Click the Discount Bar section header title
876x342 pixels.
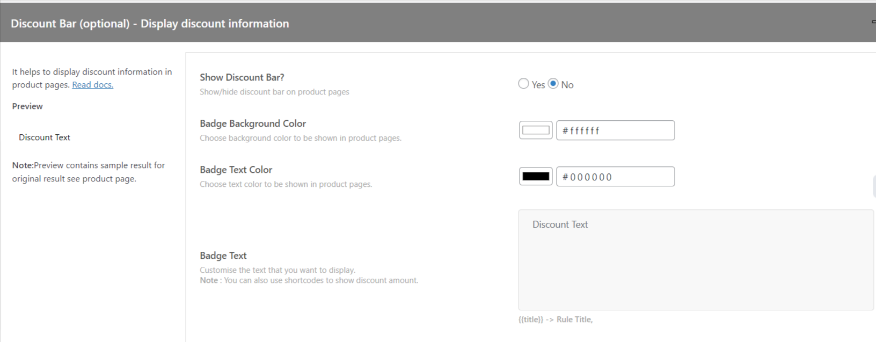(x=150, y=24)
